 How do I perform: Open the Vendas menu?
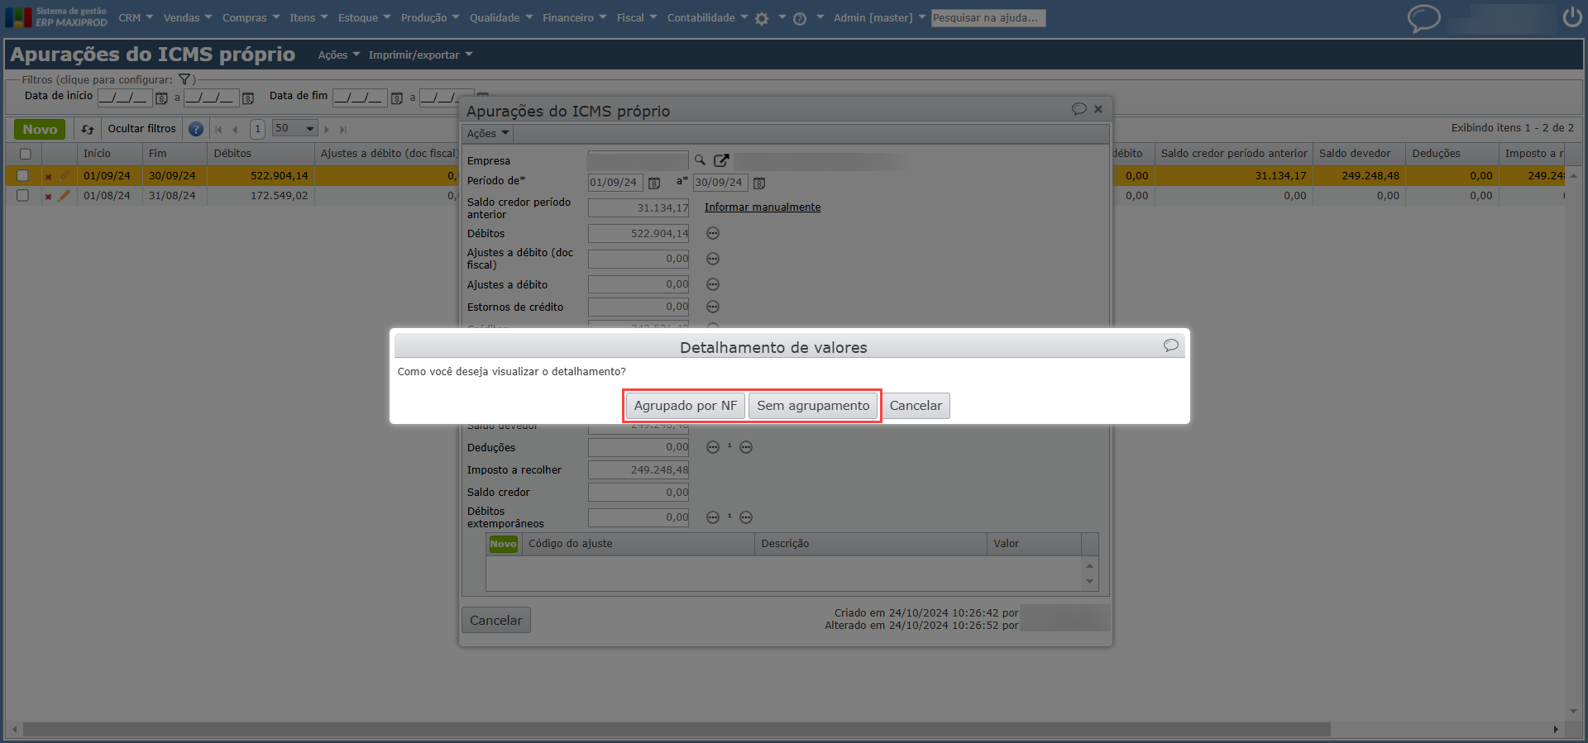coord(188,17)
